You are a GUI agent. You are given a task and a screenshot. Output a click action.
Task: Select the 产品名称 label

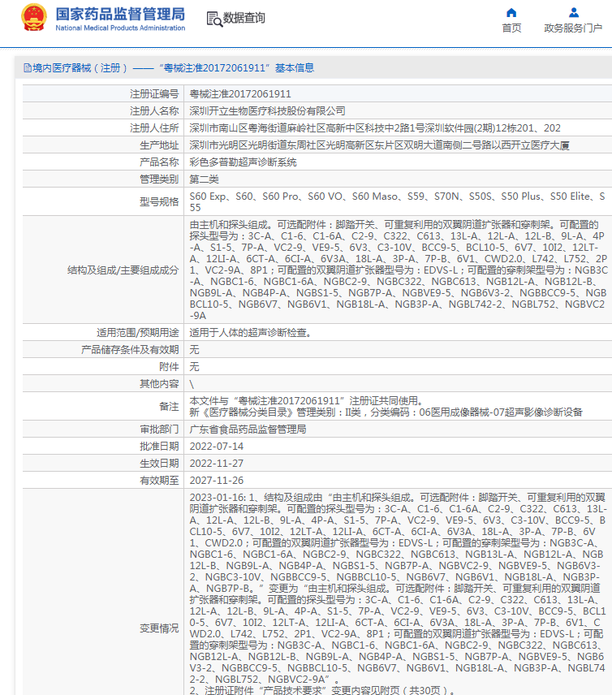coord(159,162)
